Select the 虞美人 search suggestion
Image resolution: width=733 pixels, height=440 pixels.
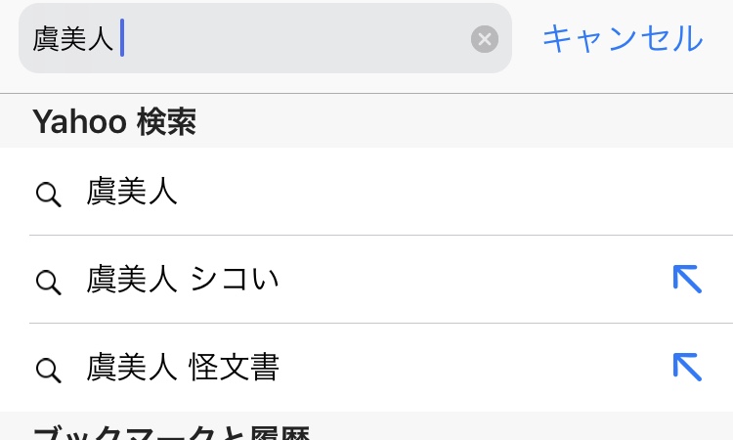[x=133, y=192]
